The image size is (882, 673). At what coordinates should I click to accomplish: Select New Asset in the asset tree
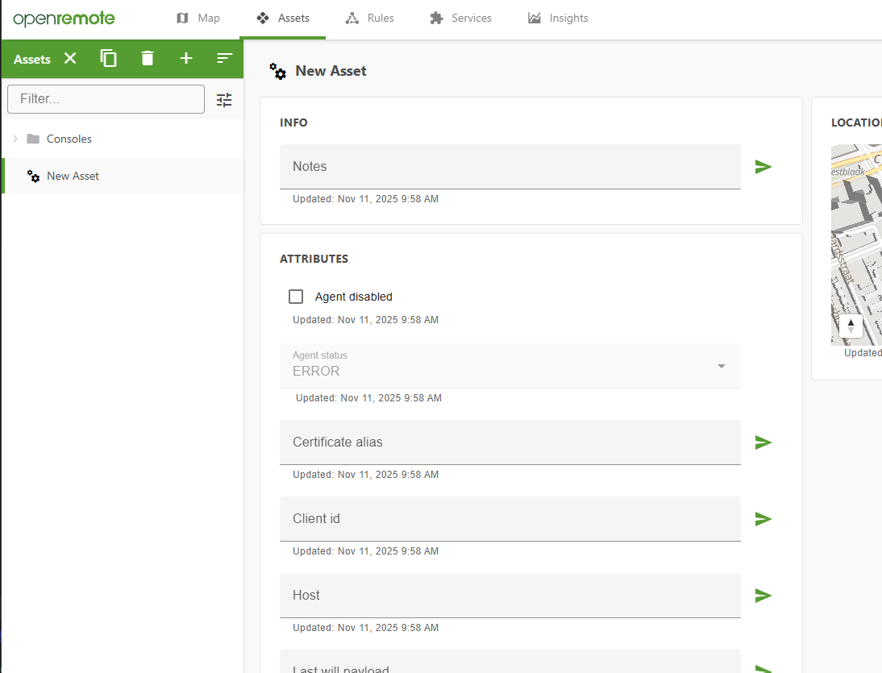coord(73,176)
